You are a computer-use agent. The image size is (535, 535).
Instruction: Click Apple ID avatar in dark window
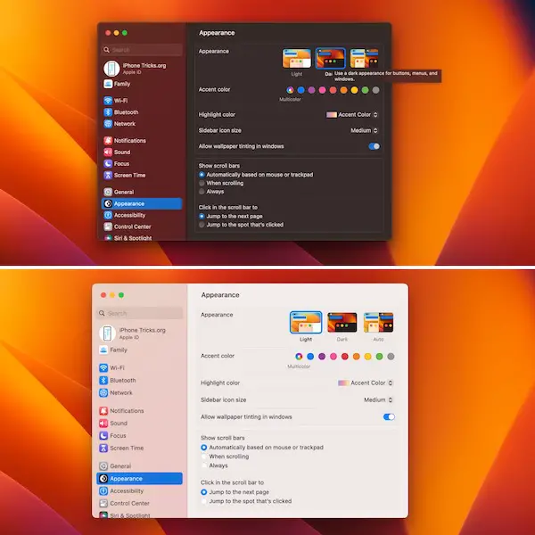coord(111,69)
